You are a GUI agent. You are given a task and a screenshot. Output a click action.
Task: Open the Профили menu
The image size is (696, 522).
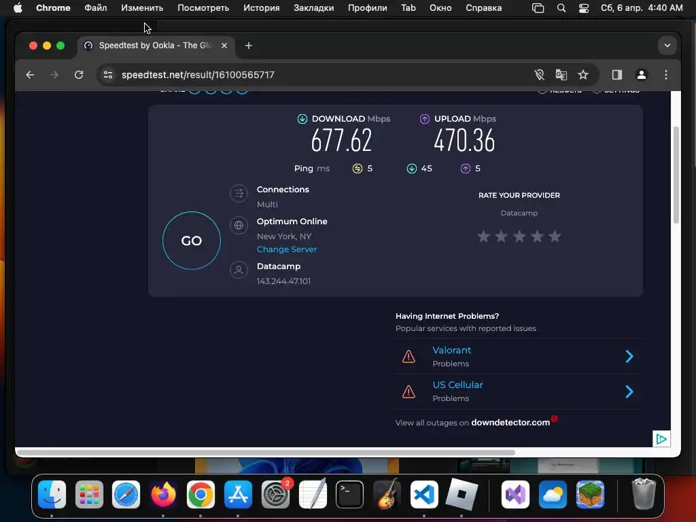click(368, 8)
